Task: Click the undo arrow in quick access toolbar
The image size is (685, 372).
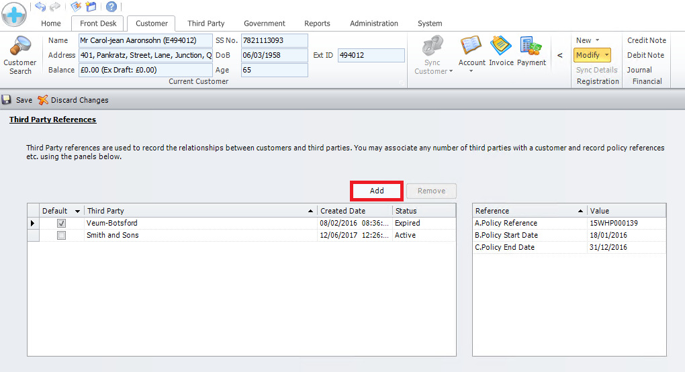Action: (40, 7)
